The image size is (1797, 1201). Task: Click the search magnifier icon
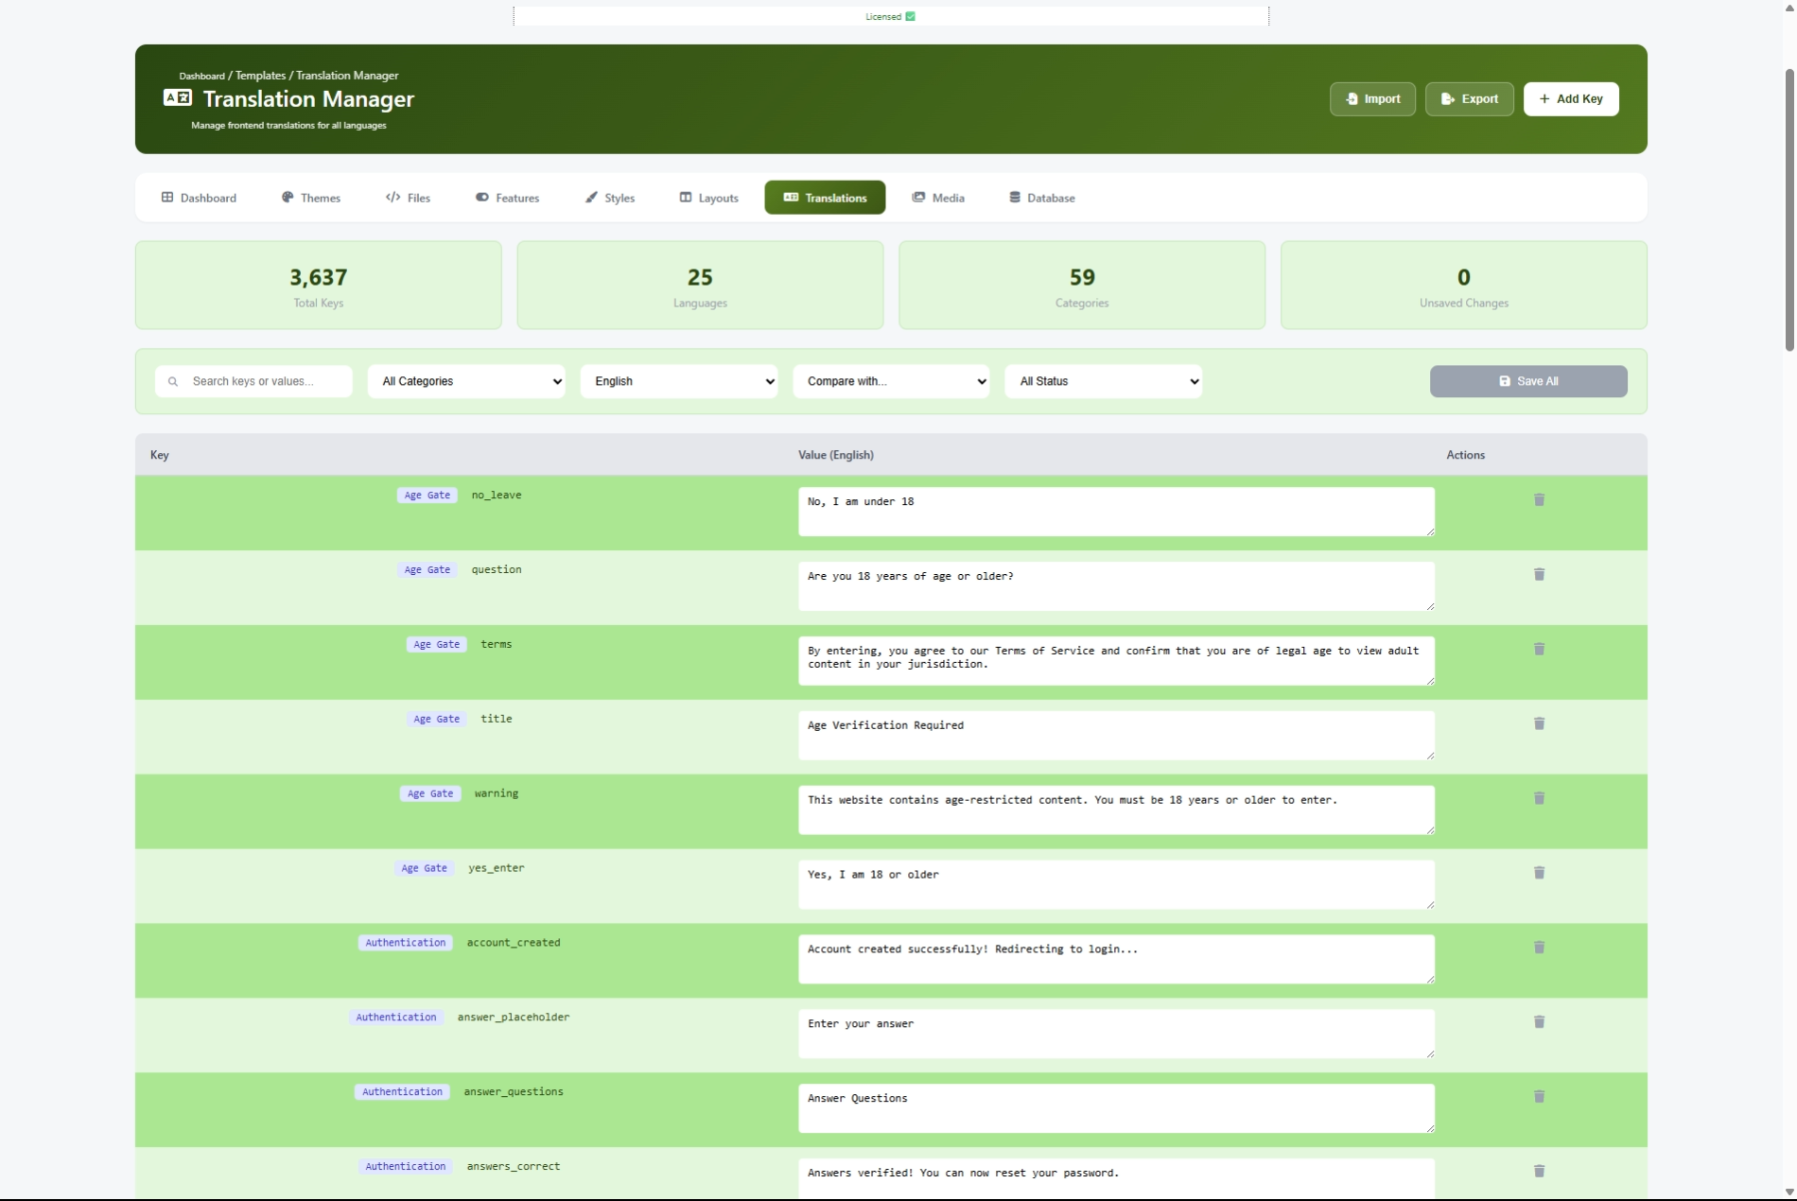(173, 382)
